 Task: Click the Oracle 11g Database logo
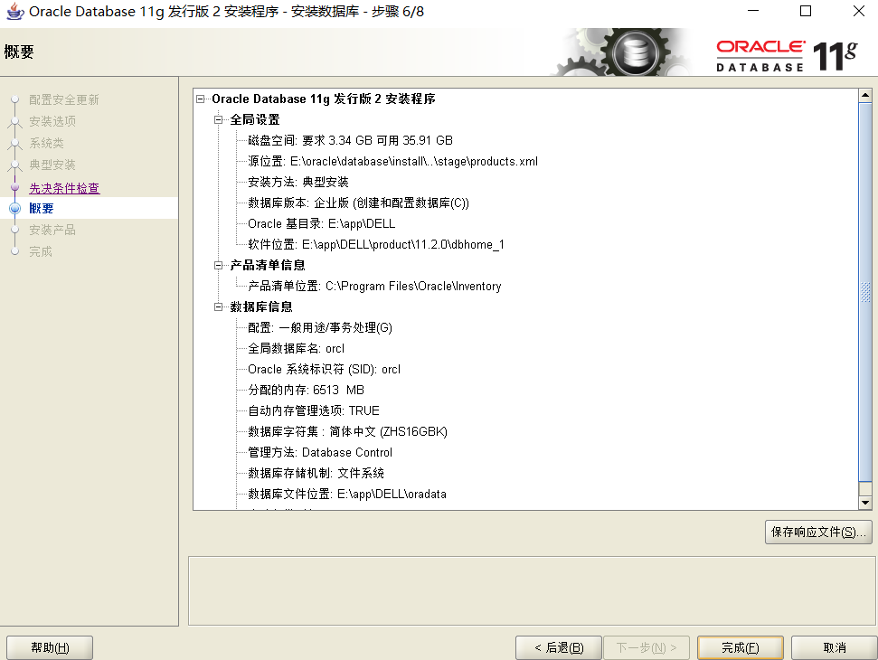[x=787, y=55]
